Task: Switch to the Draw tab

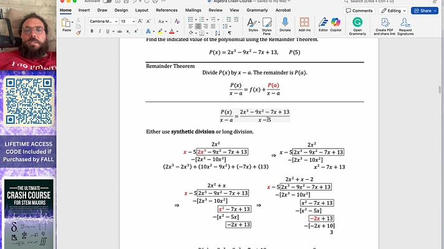Action: pyautogui.click(x=102, y=10)
